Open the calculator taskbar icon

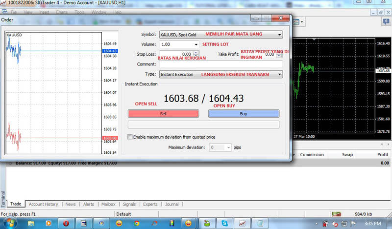[83, 223]
